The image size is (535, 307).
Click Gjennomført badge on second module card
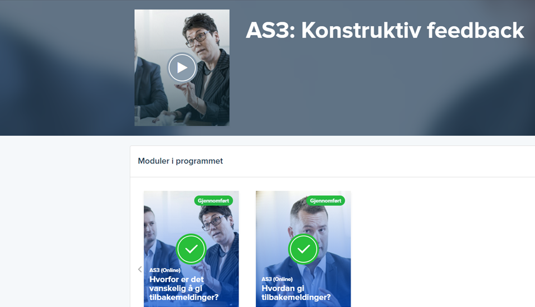point(325,201)
